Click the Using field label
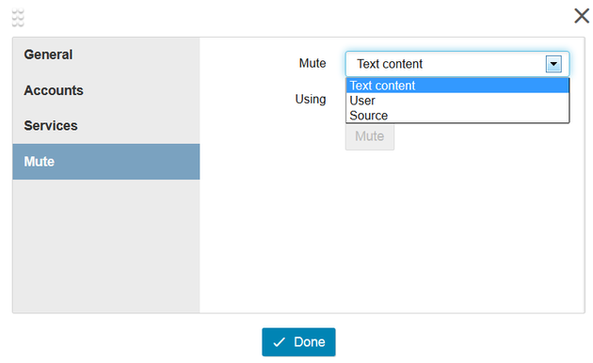Image resolution: width=593 pixels, height=363 pixels. (311, 100)
